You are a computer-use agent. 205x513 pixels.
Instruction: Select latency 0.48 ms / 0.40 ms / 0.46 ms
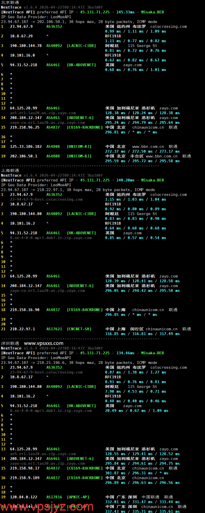[136, 401]
